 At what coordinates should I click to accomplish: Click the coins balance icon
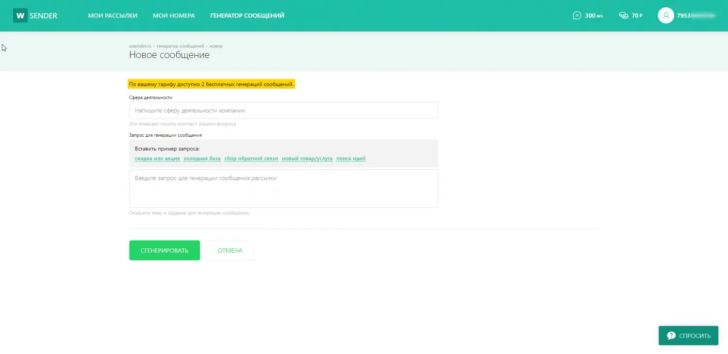(624, 16)
